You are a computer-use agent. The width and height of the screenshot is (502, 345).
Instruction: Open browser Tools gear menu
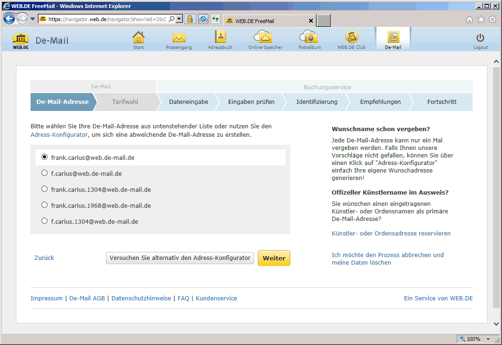pos(493,19)
